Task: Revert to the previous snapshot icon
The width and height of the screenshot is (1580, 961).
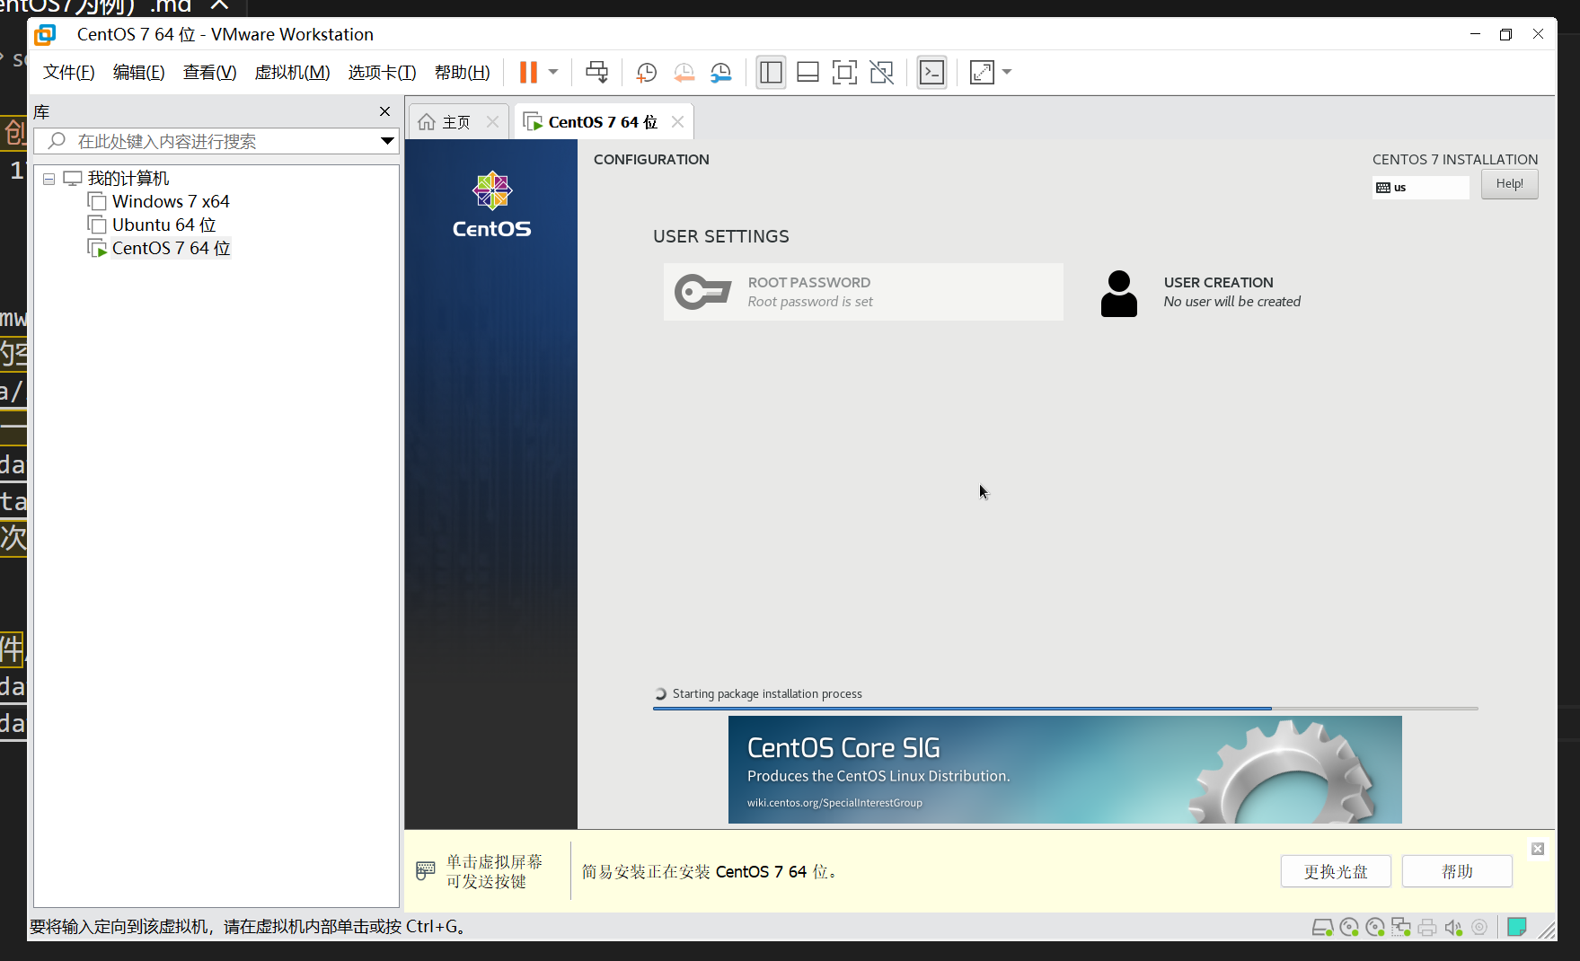Action: tap(684, 72)
